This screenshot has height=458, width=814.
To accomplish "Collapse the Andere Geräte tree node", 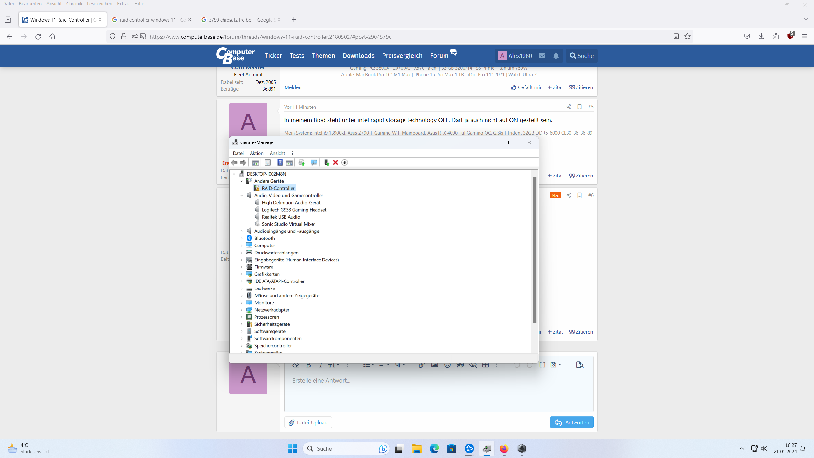I will coord(242,181).
